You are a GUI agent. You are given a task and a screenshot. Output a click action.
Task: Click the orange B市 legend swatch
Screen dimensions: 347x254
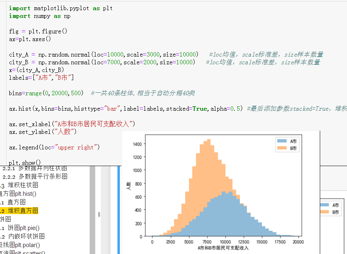tap(282, 148)
